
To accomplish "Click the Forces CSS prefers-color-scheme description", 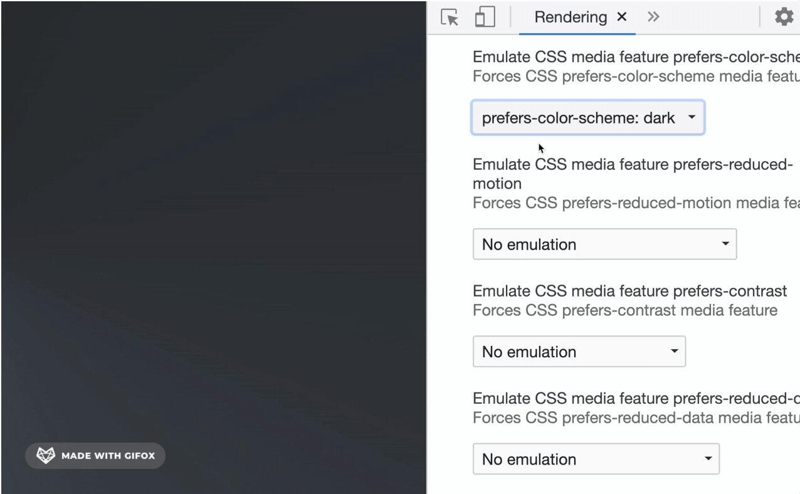I will pos(636,76).
